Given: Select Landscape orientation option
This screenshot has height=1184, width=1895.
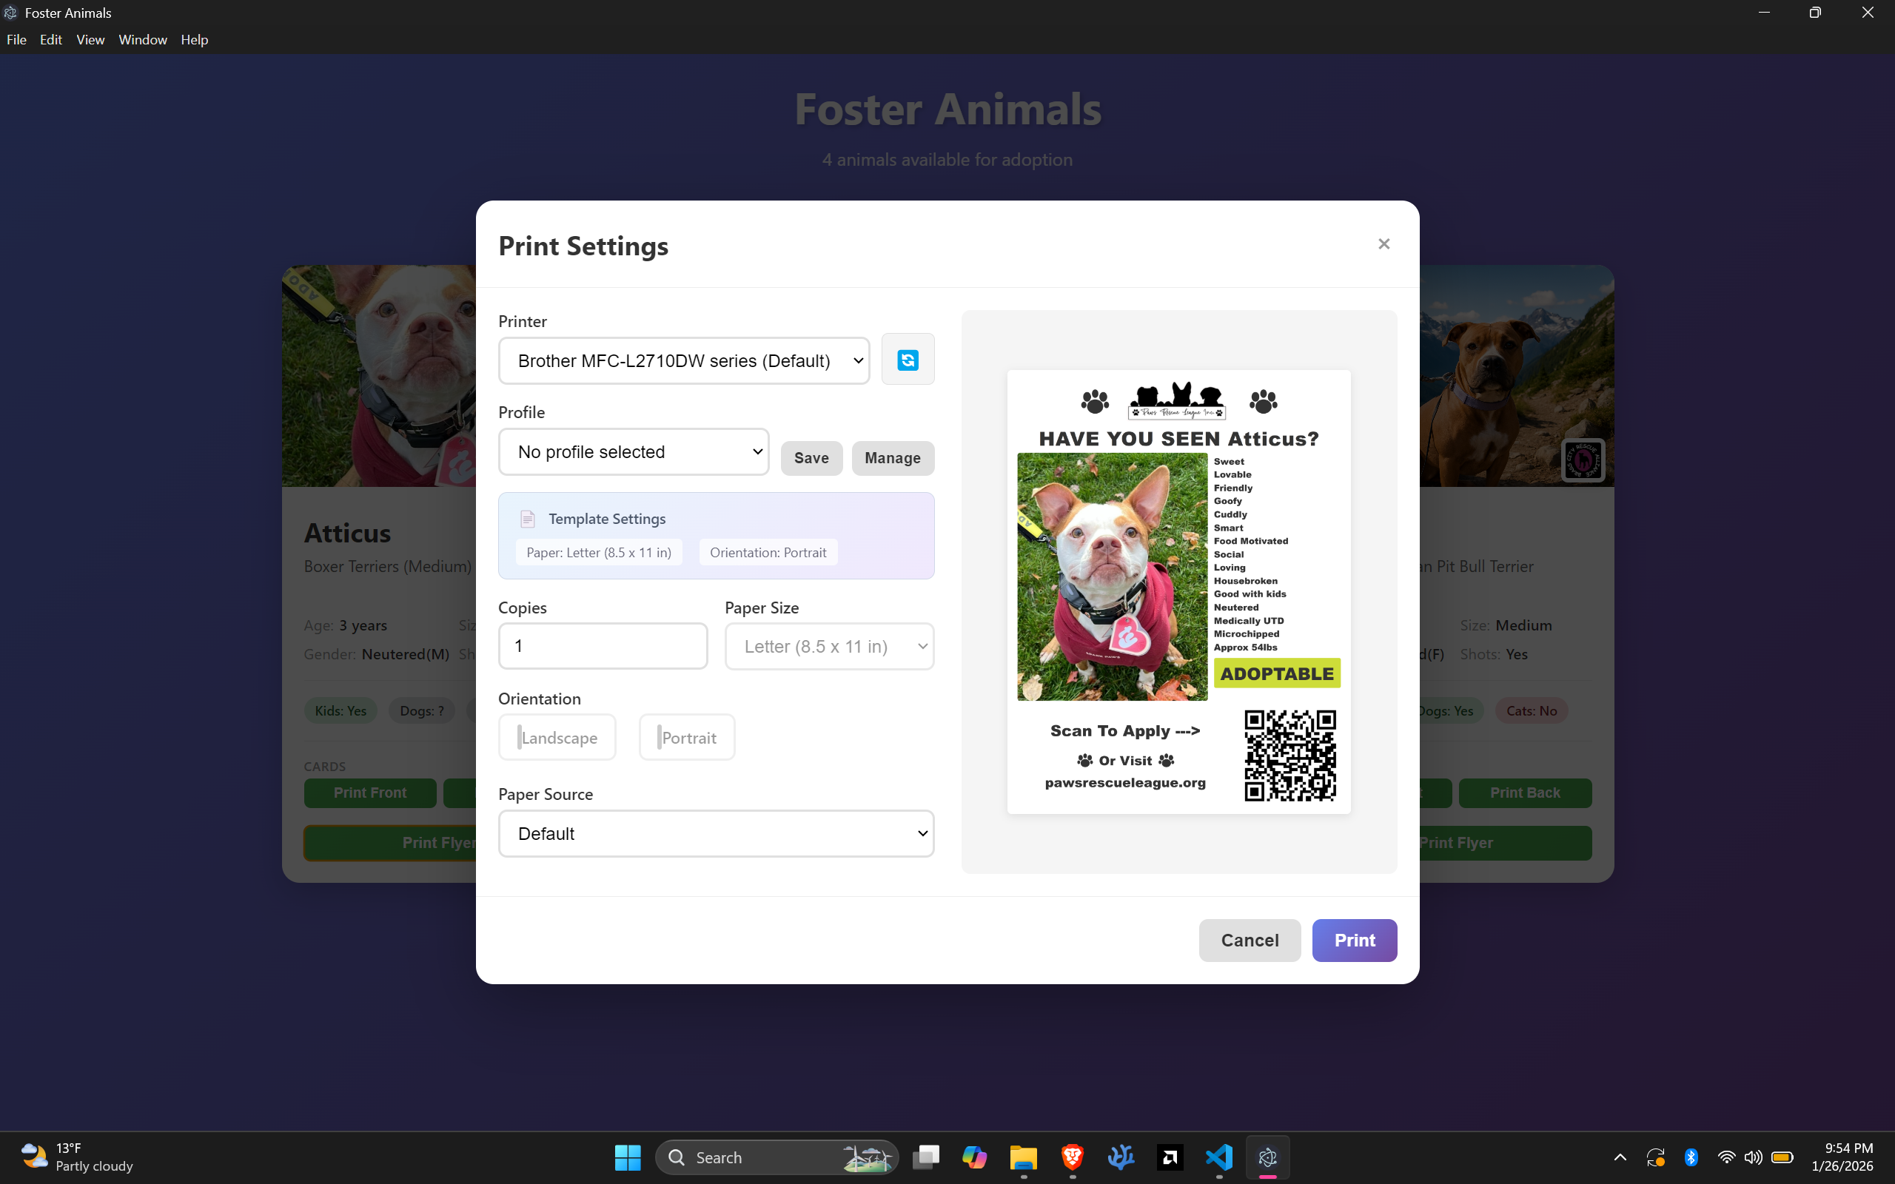Looking at the screenshot, I should (x=557, y=737).
